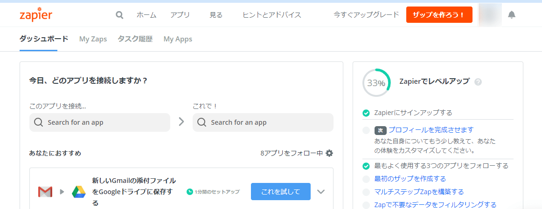Viewport: 542px width, 209px height.
Task: Click the これで！ search field
Action: [x=263, y=122]
